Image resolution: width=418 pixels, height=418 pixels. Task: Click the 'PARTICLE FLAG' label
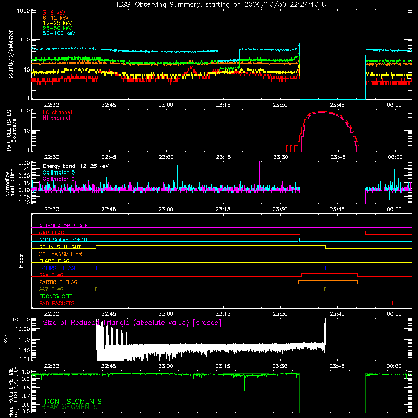(59, 282)
